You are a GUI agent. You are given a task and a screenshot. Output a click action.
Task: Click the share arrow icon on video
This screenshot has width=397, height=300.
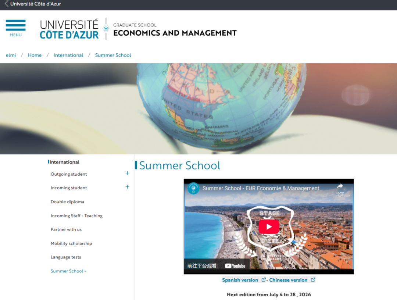(340, 186)
